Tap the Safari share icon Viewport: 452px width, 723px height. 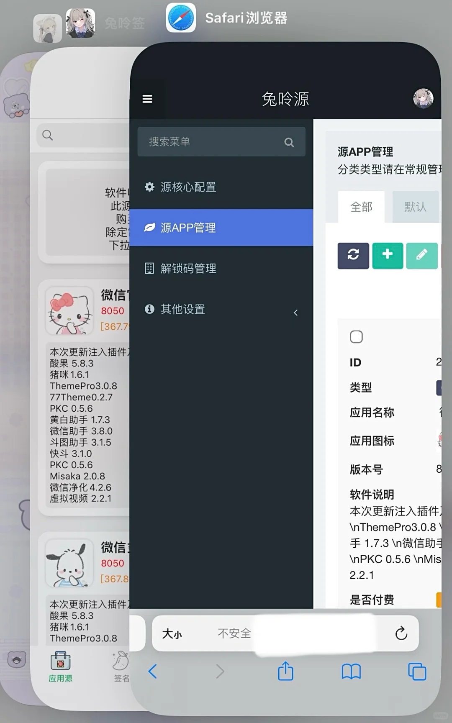[286, 671]
